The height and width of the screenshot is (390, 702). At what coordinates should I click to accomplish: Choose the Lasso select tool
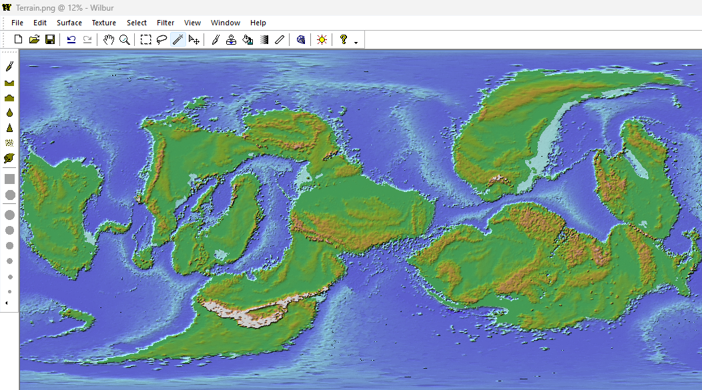pyautogui.click(x=161, y=40)
